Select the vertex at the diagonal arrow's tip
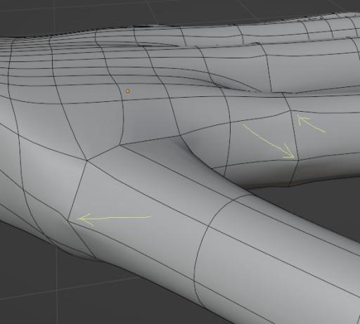The image size is (360, 324). [298, 160]
